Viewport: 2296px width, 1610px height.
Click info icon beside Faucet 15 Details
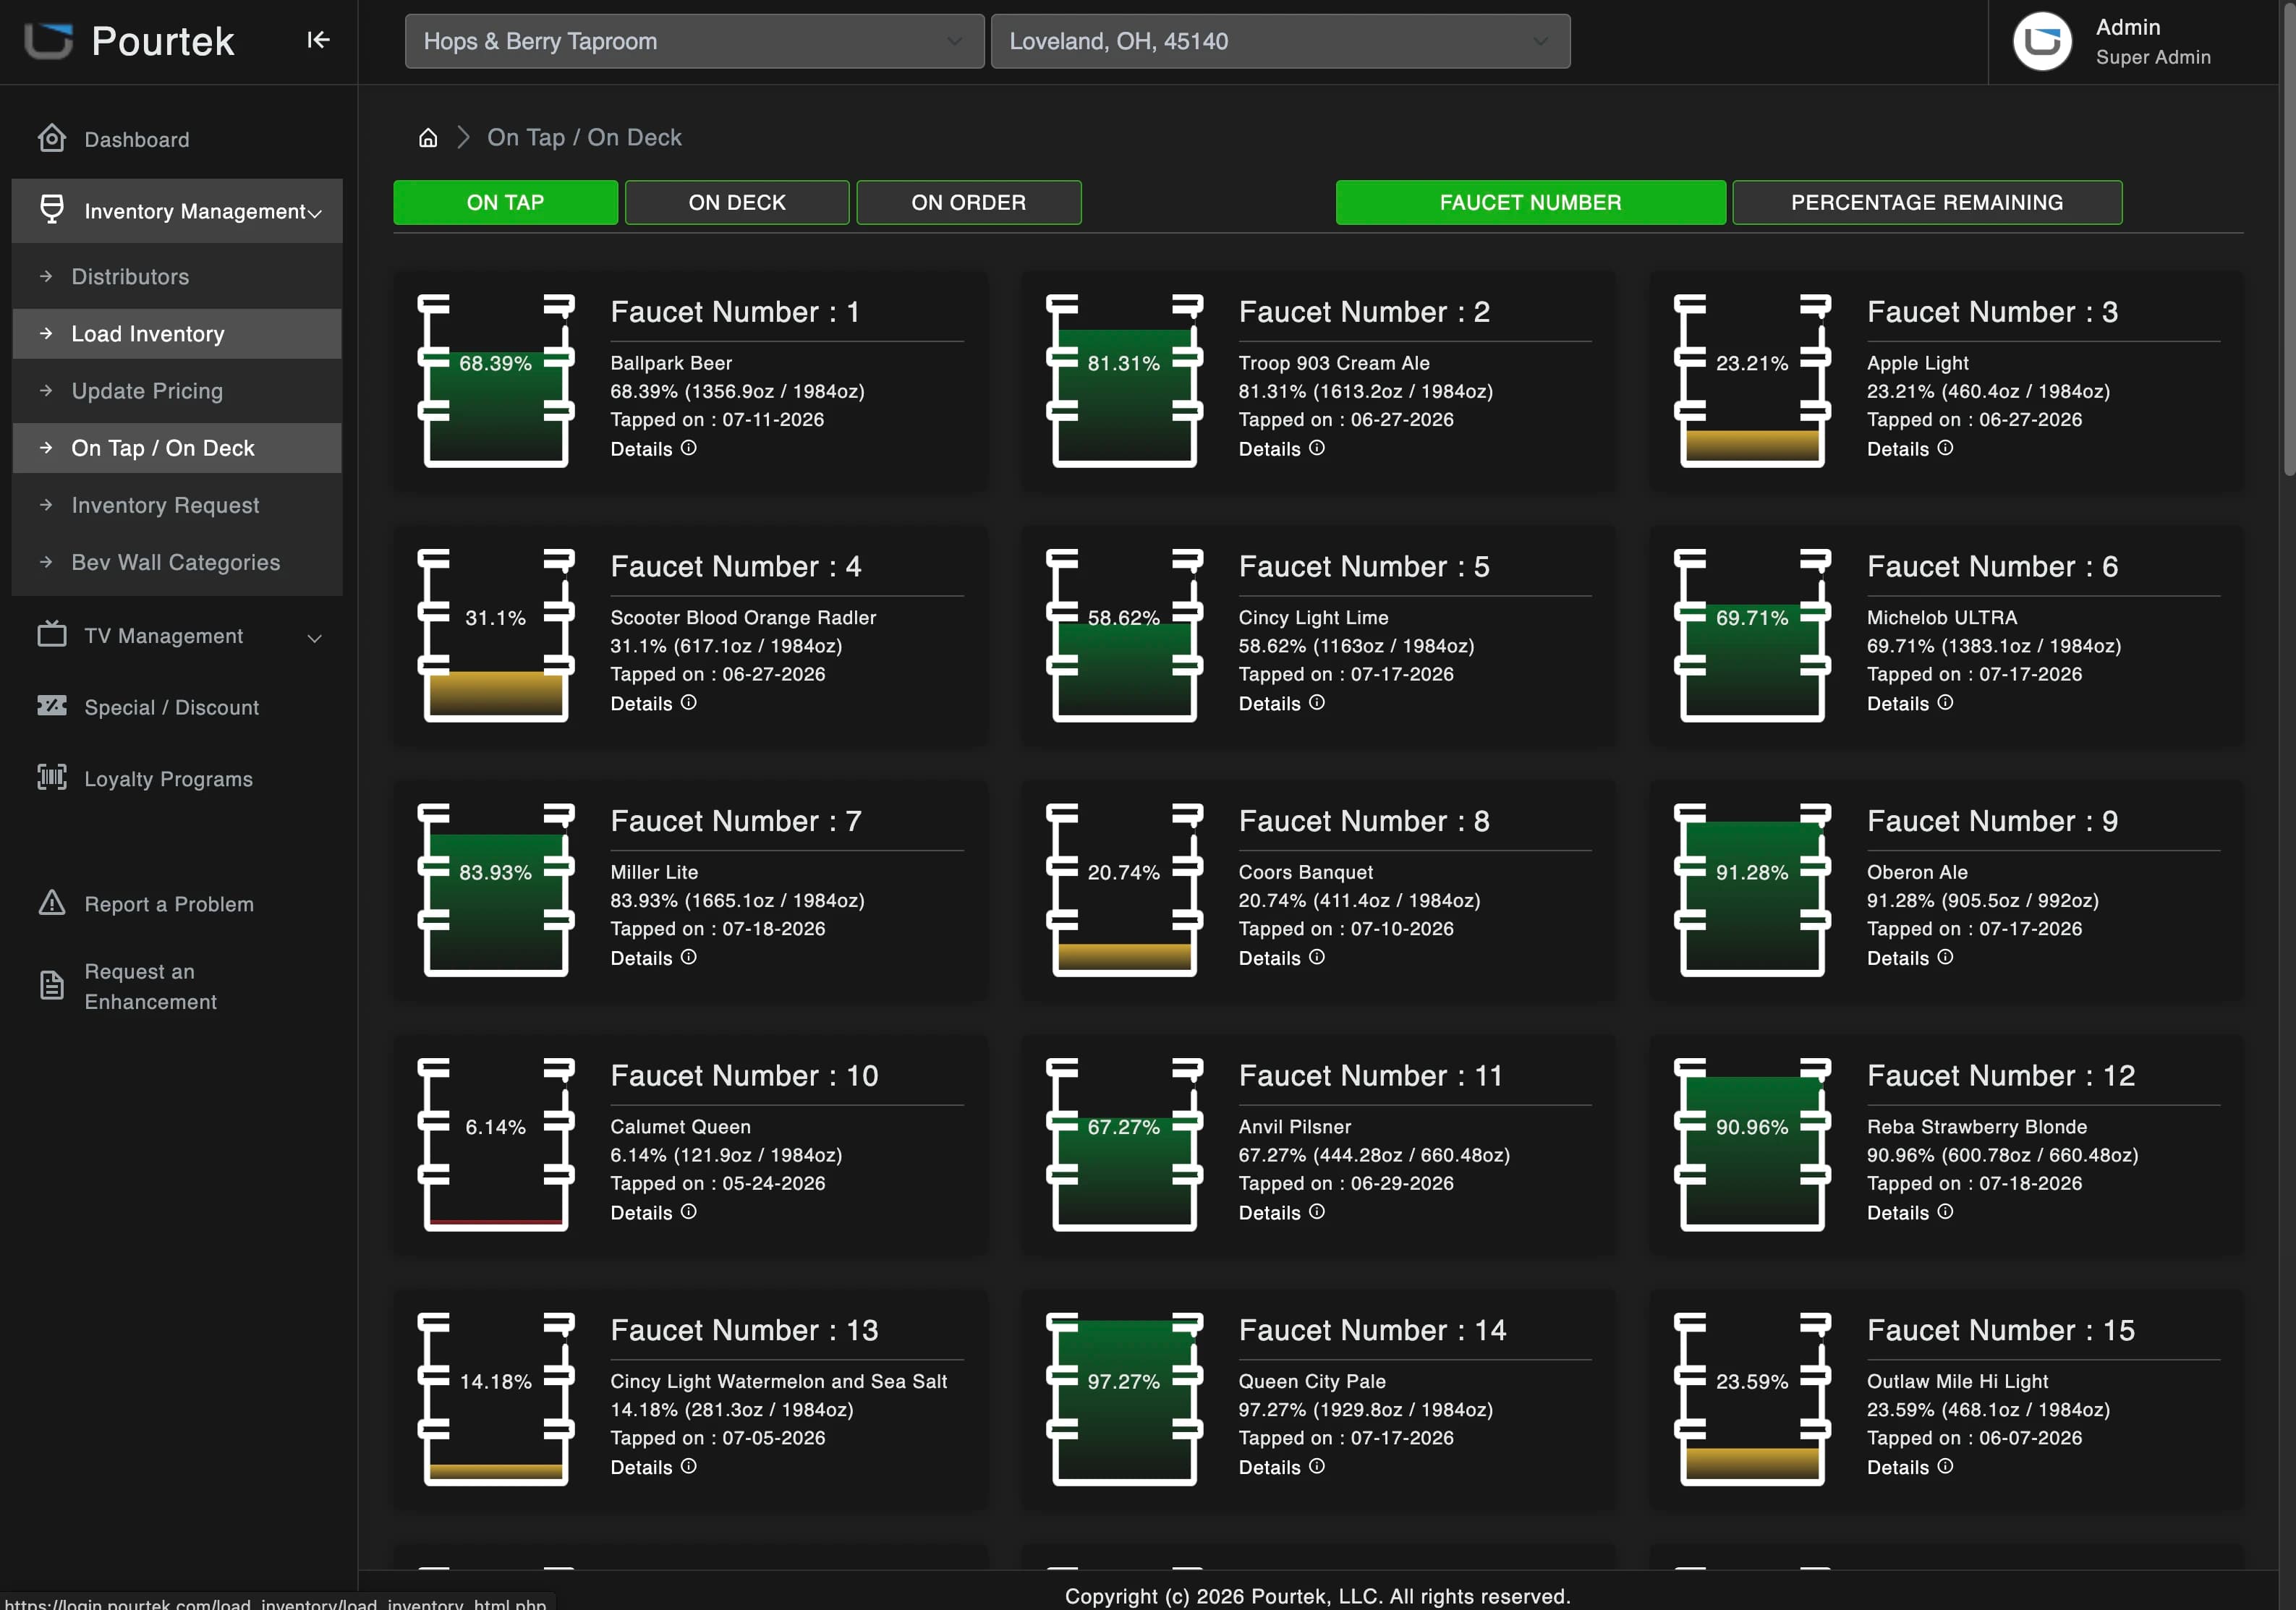1945,1466
